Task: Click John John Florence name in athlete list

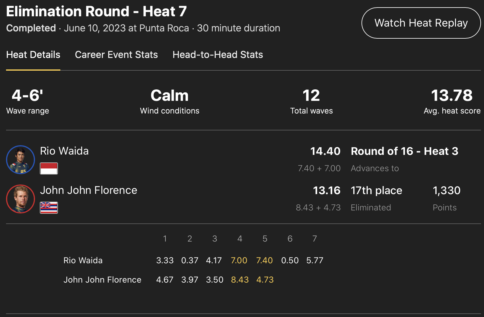Action: pos(88,190)
